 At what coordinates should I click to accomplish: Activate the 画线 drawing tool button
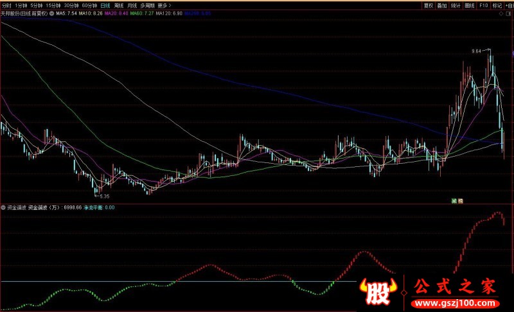pos(470,4)
